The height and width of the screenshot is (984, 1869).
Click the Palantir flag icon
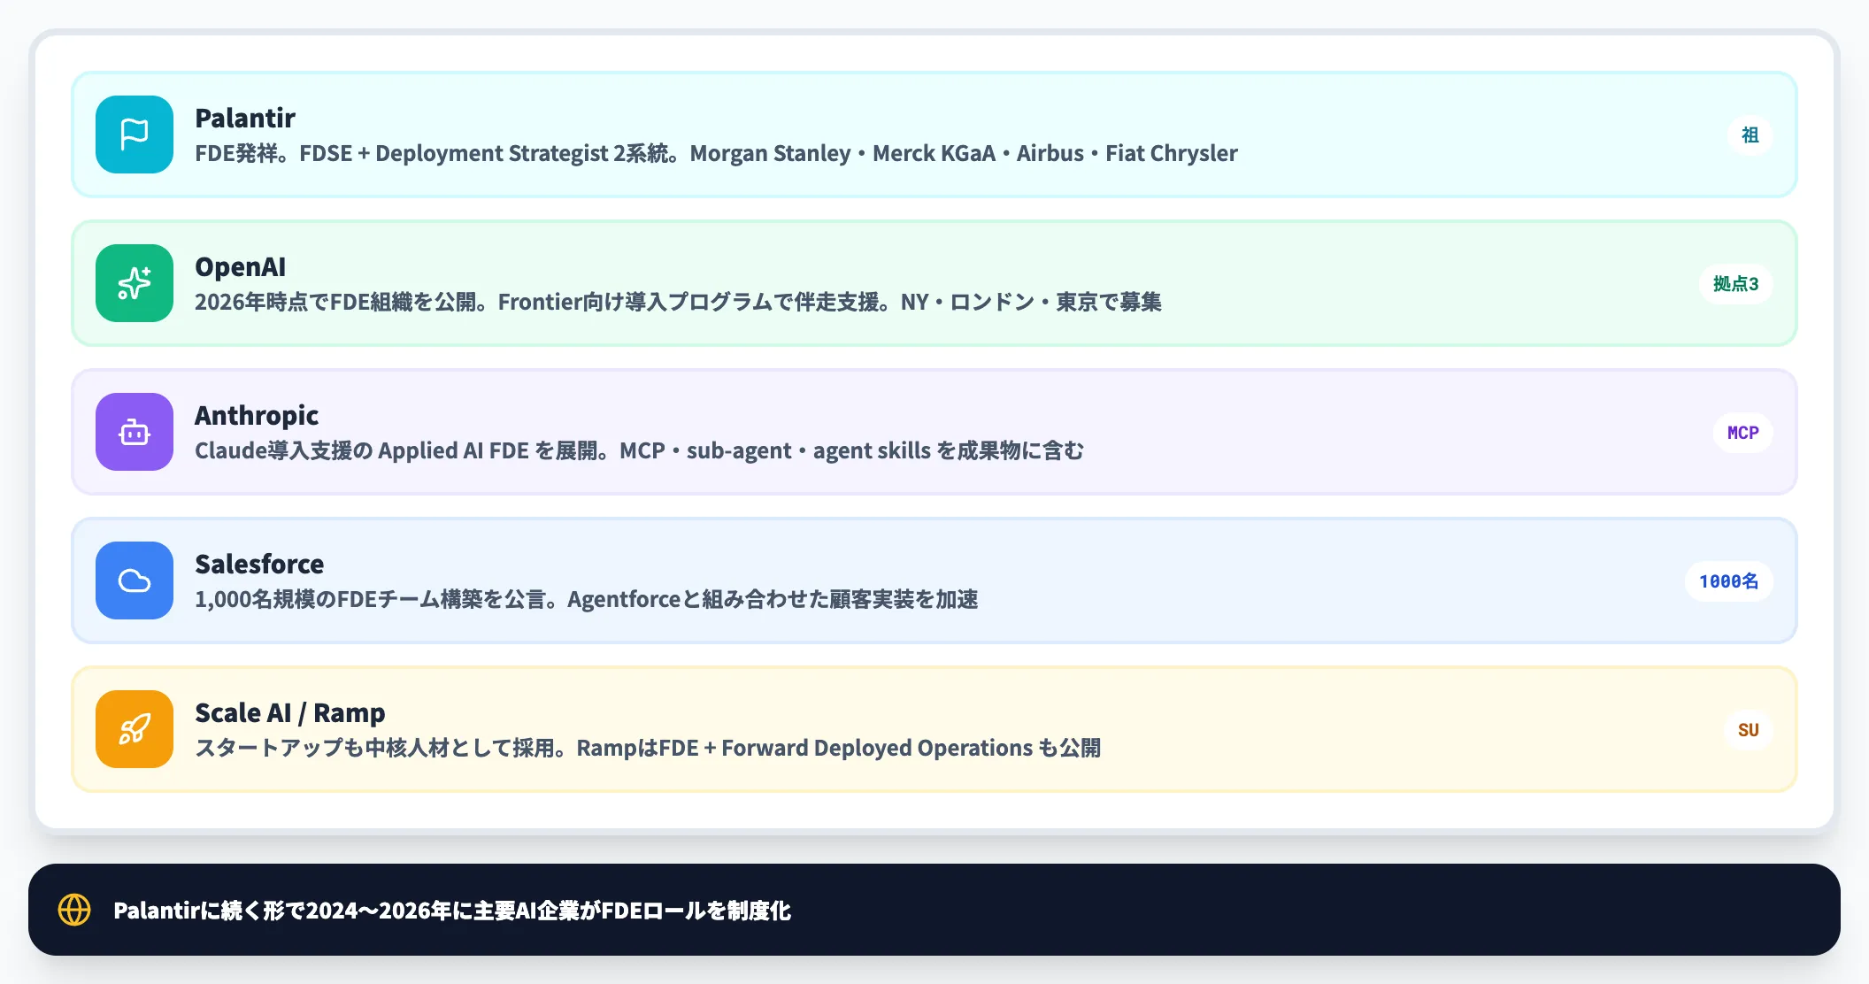coord(135,135)
